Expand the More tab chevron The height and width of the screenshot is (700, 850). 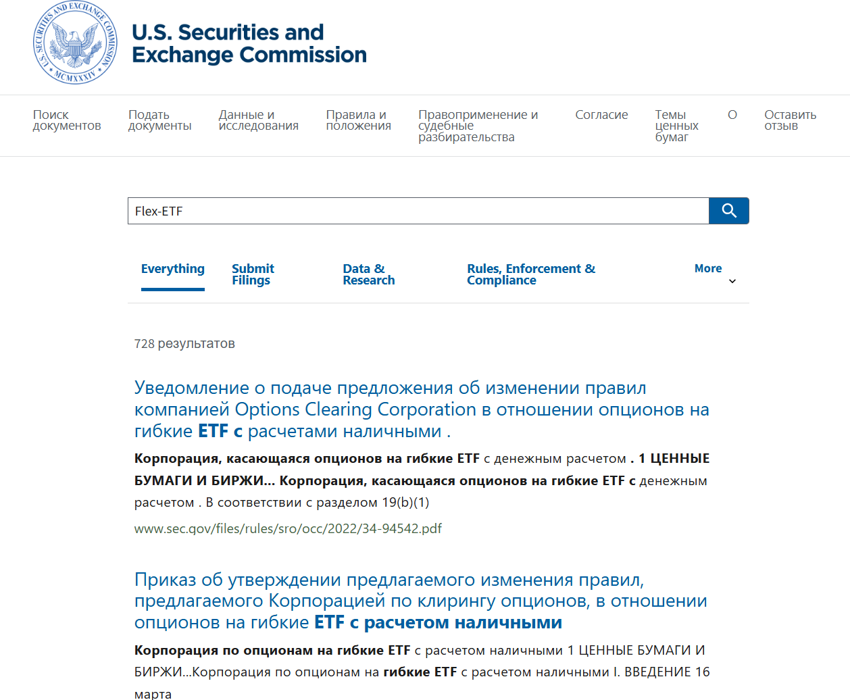732,280
